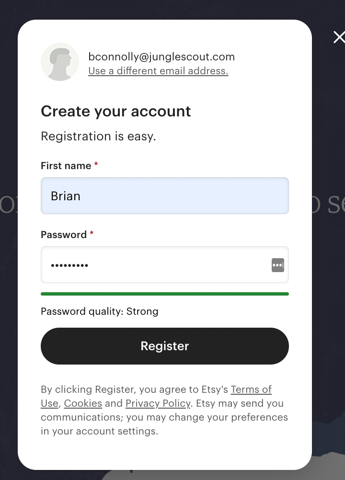Click the red asterisk beside First name
The image size is (345, 480).
click(x=96, y=164)
